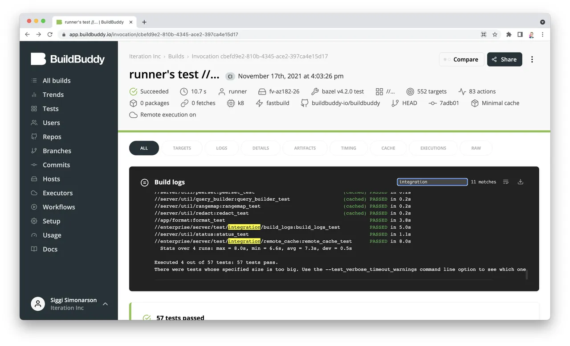Toggle the browser side panel icon

(520, 34)
